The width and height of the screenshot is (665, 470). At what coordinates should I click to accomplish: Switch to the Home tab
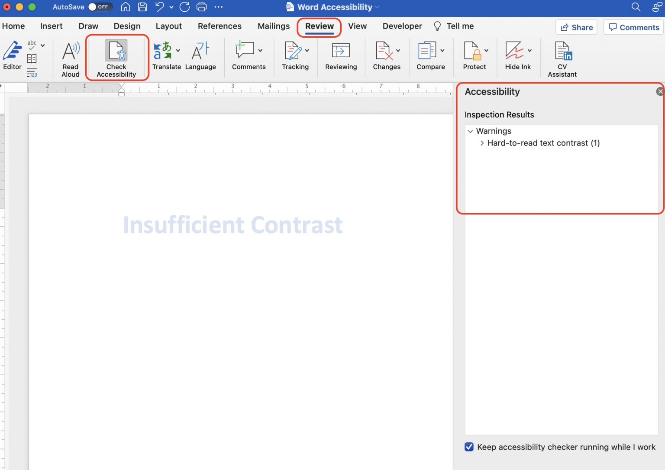(x=13, y=26)
